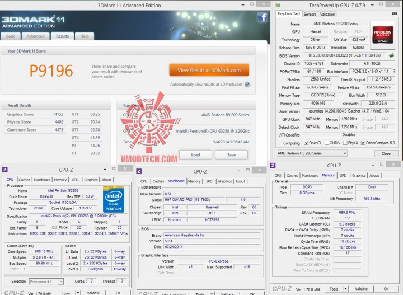Open the Help tab in 3DMark

coord(85,36)
